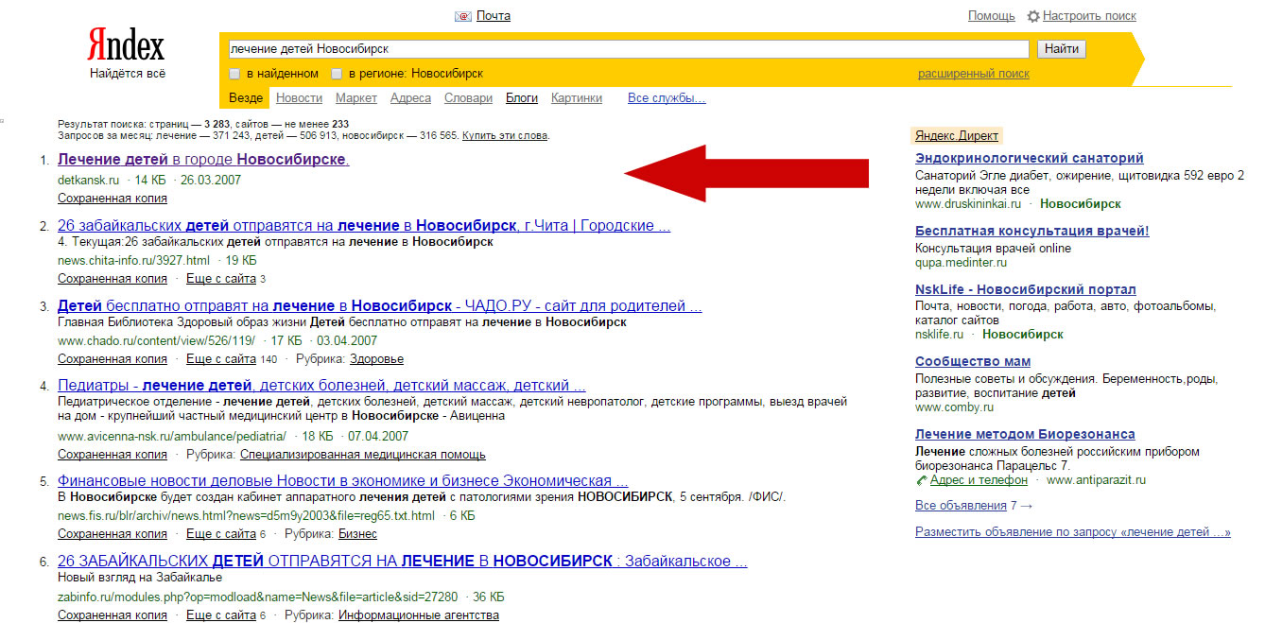
Task: Click the Новосибирск region beside nsklife.ru
Action: pos(1023,334)
